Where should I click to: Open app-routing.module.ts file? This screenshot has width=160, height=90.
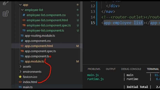40,35
